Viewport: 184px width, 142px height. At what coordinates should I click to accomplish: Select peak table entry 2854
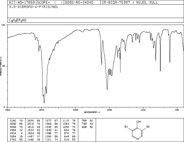16,136
